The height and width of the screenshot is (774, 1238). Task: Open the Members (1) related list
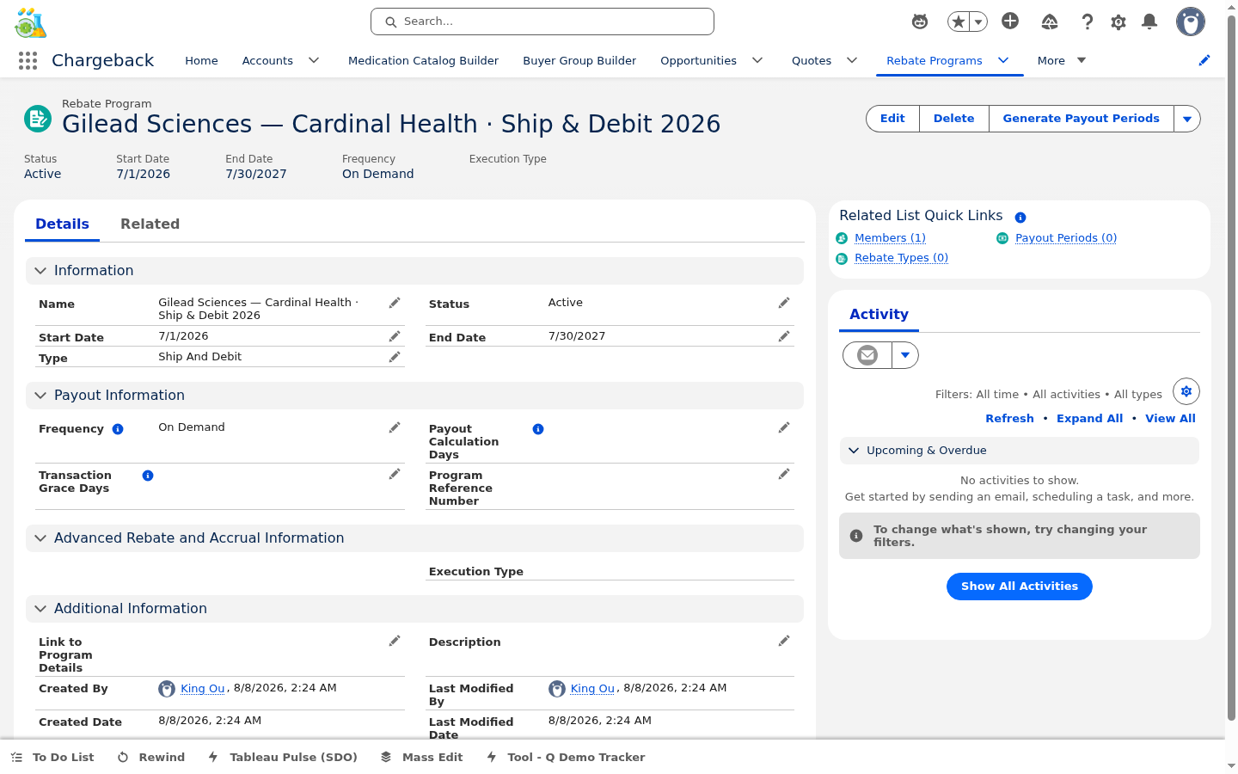pyautogui.click(x=890, y=238)
